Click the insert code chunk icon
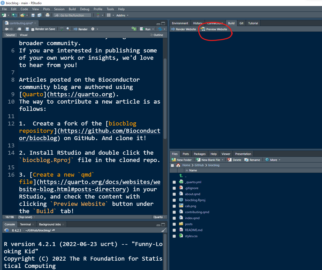This screenshot has width=322, height=270. coord(134,29)
